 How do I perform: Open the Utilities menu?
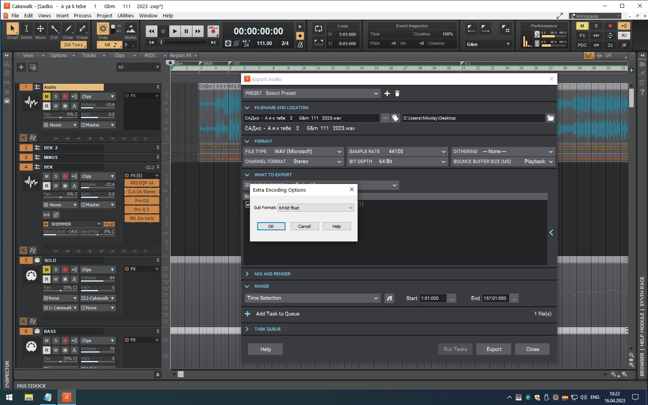pyautogui.click(x=125, y=16)
